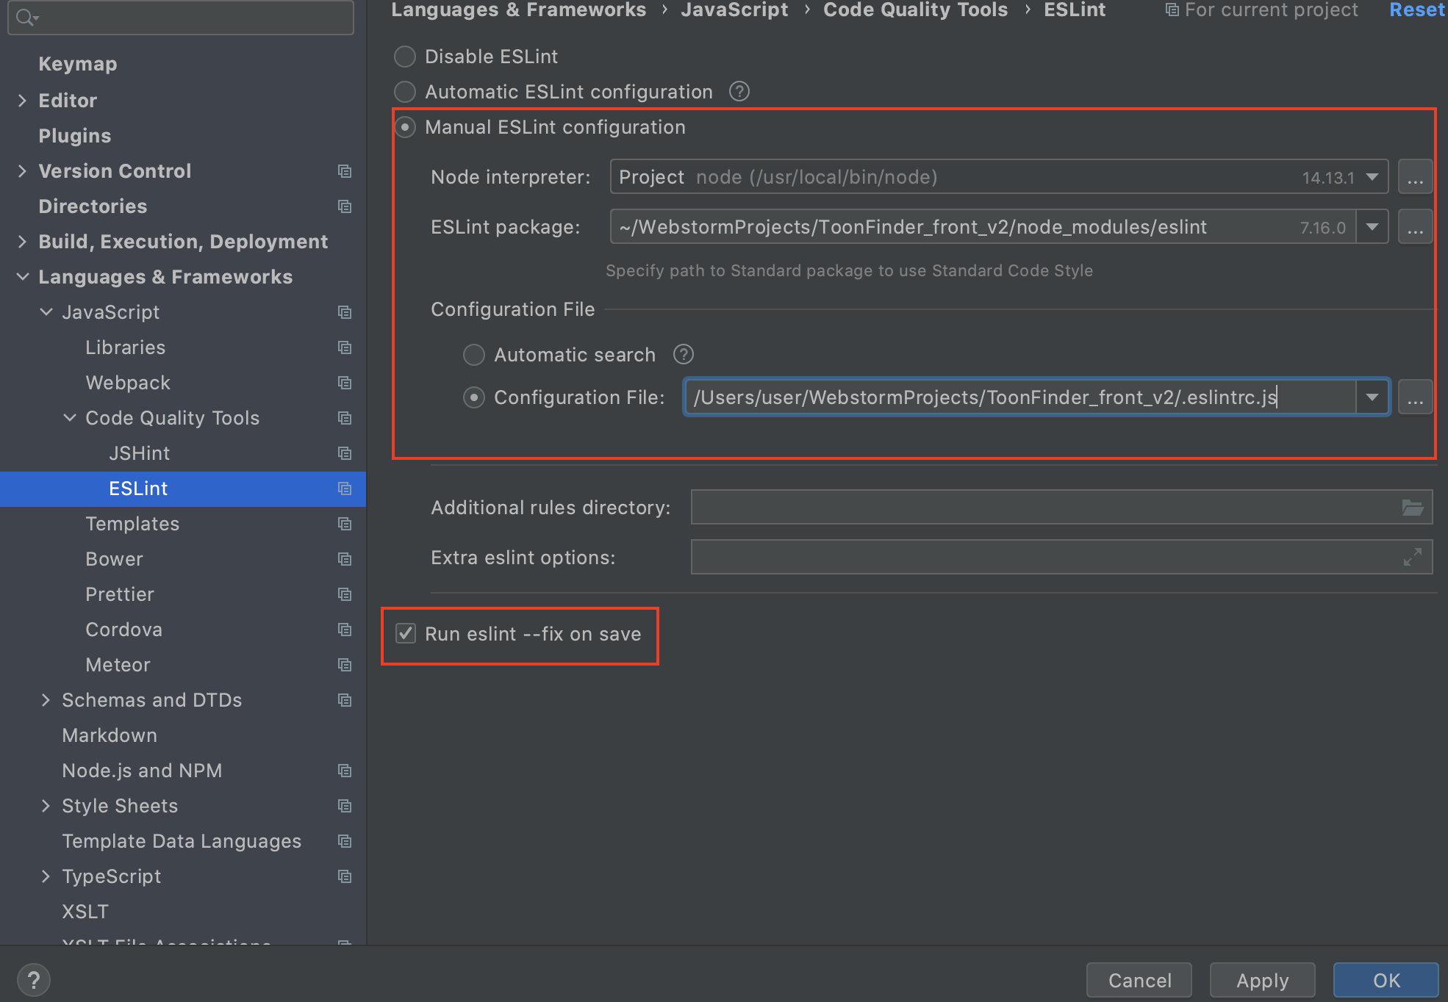Click the Reset link
The height and width of the screenshot is (1002, 1448).
tap(1416, 10)
